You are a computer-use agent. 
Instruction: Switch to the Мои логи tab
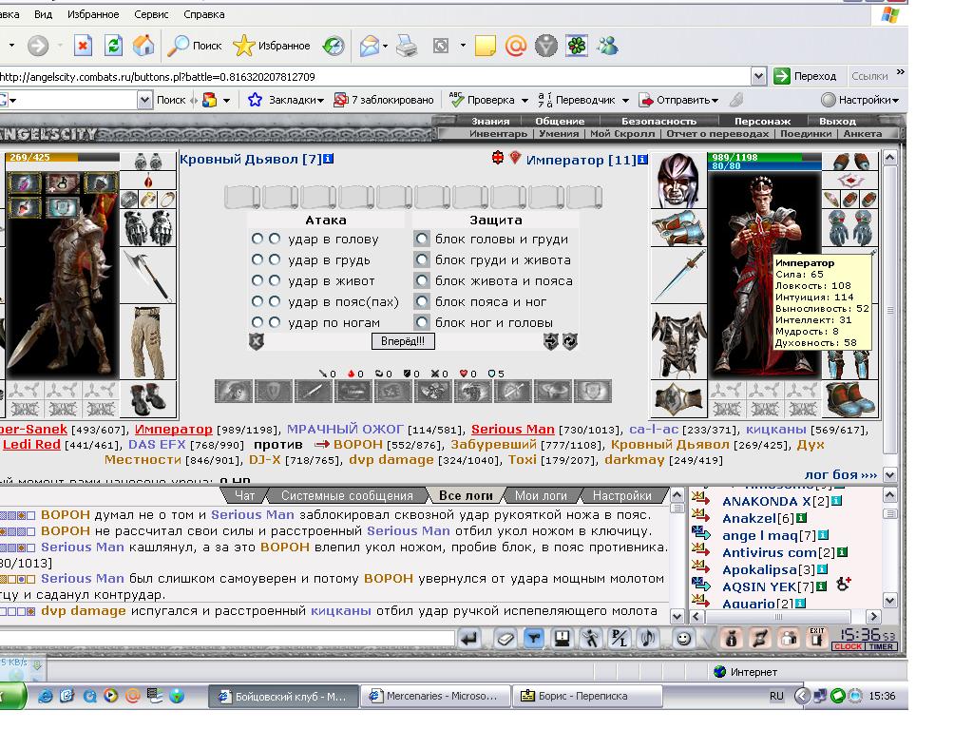[541, 495]
